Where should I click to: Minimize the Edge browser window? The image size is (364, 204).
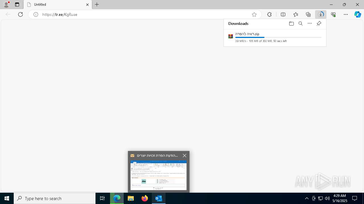pos(331,5)
